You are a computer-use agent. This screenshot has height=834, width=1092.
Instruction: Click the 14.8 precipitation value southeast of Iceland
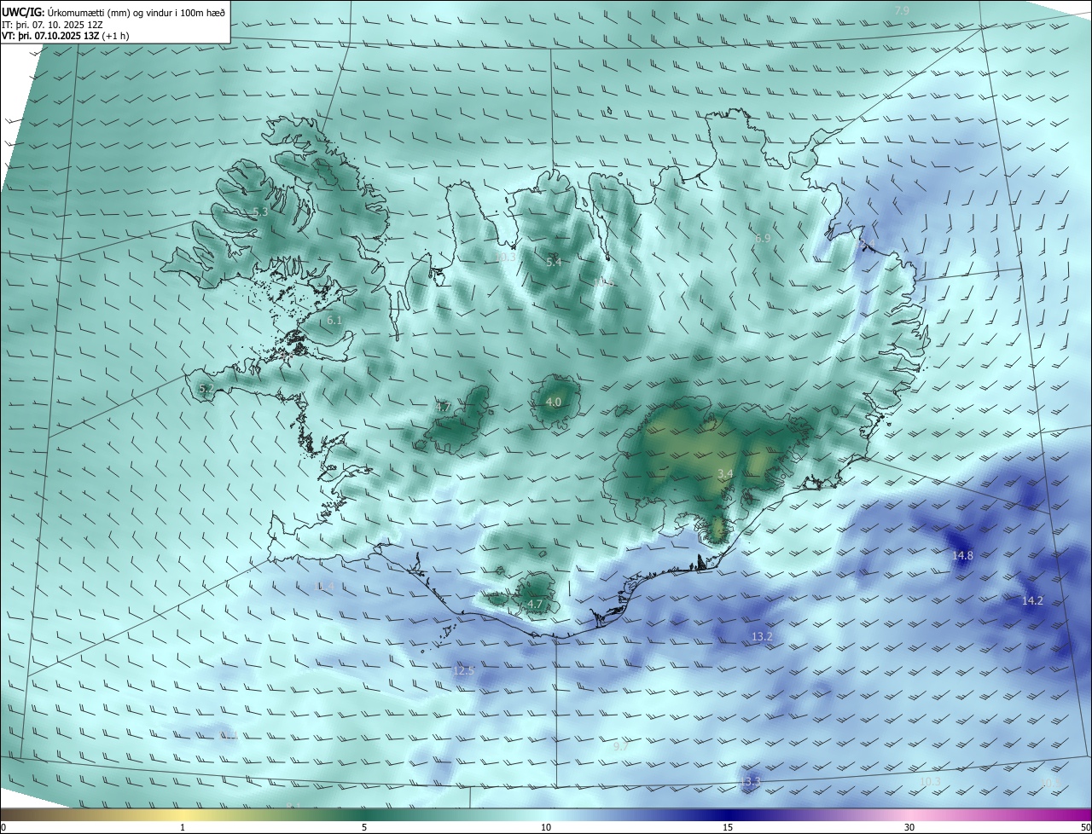(x=962, y=556)
